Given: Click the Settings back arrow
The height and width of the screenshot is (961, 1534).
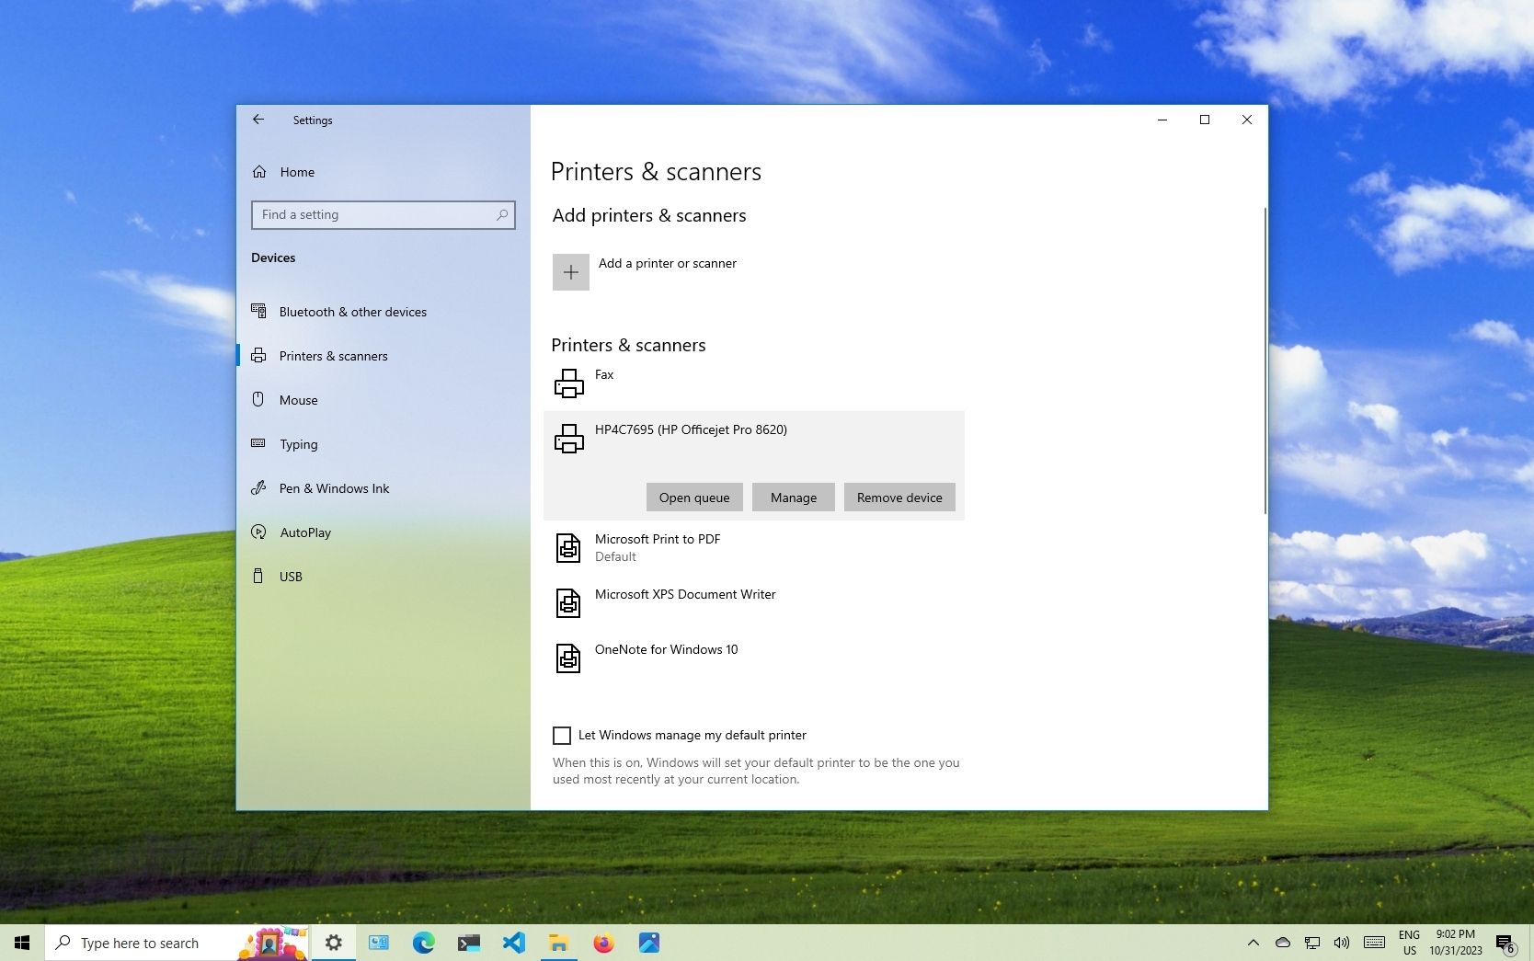Looking at the screenshot, I should pos(258,120).
